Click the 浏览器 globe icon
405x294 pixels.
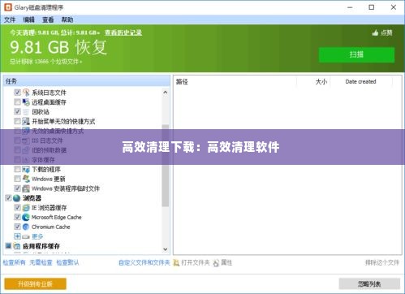pyautogui.click(x=17, y=198)
